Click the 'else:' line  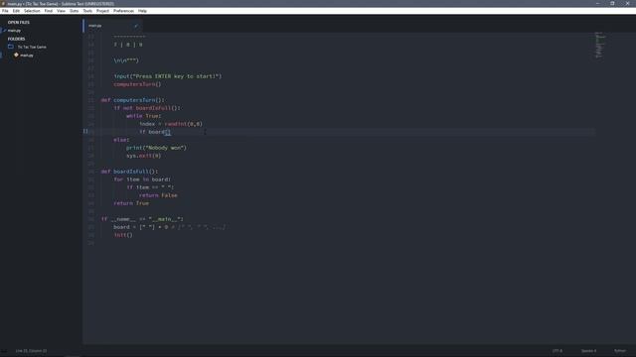point(121,140)
